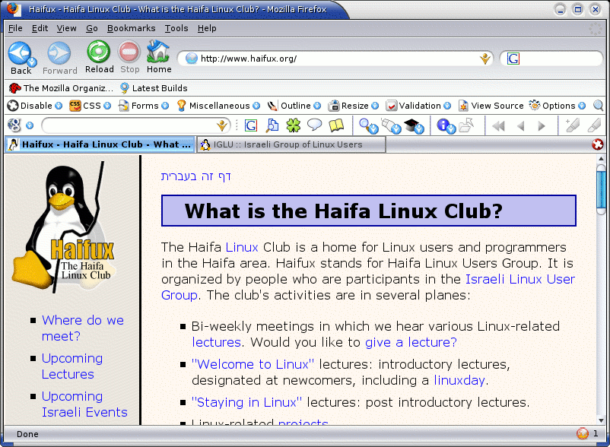
Task: Click the right next arrow icon
Action: 541,126
